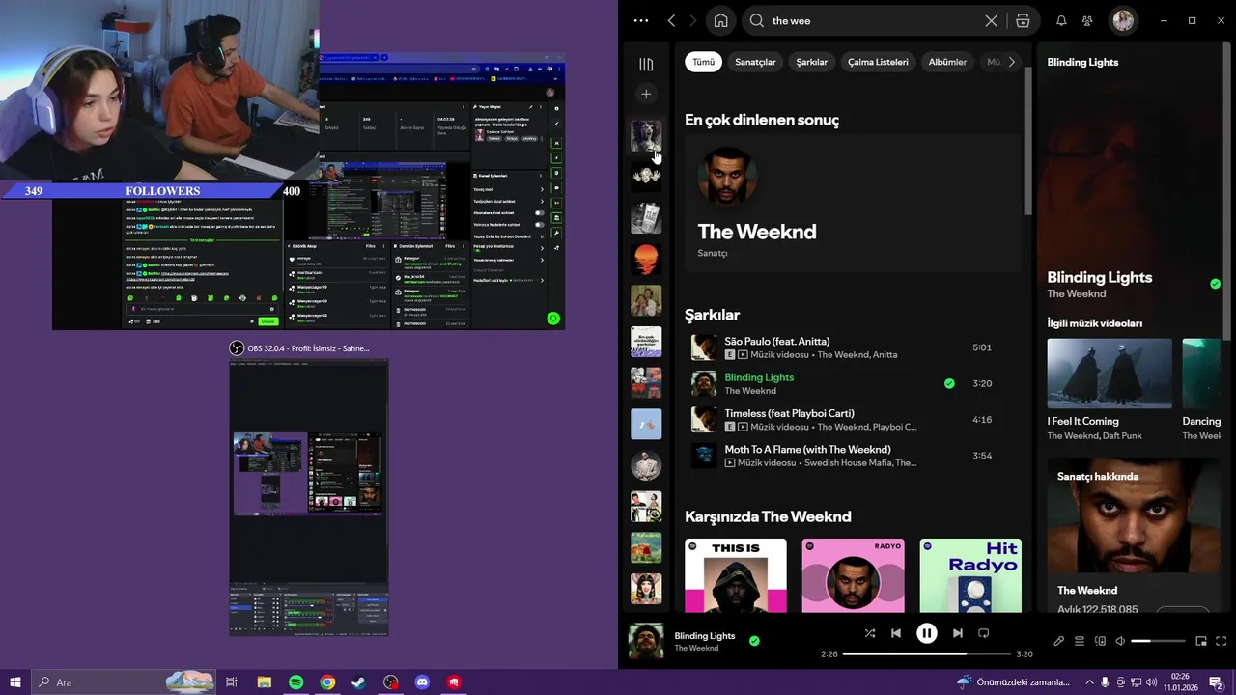
Task: Open the Hit Radyo playlist cover
Action: tap(970, 575)
